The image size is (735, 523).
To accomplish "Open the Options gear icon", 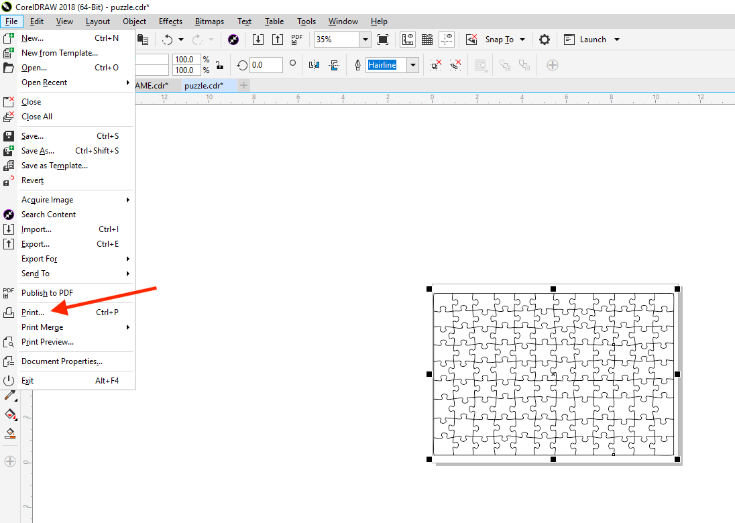I will tap(545, 40).
